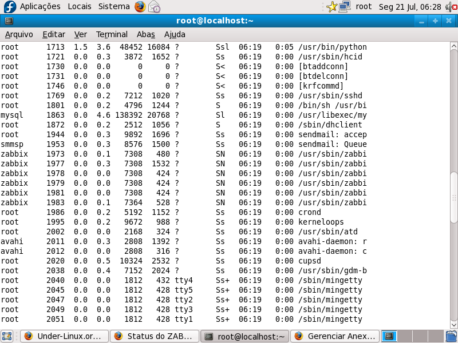
Task: Click the smmsp user name text
Action: coord(11,145)
